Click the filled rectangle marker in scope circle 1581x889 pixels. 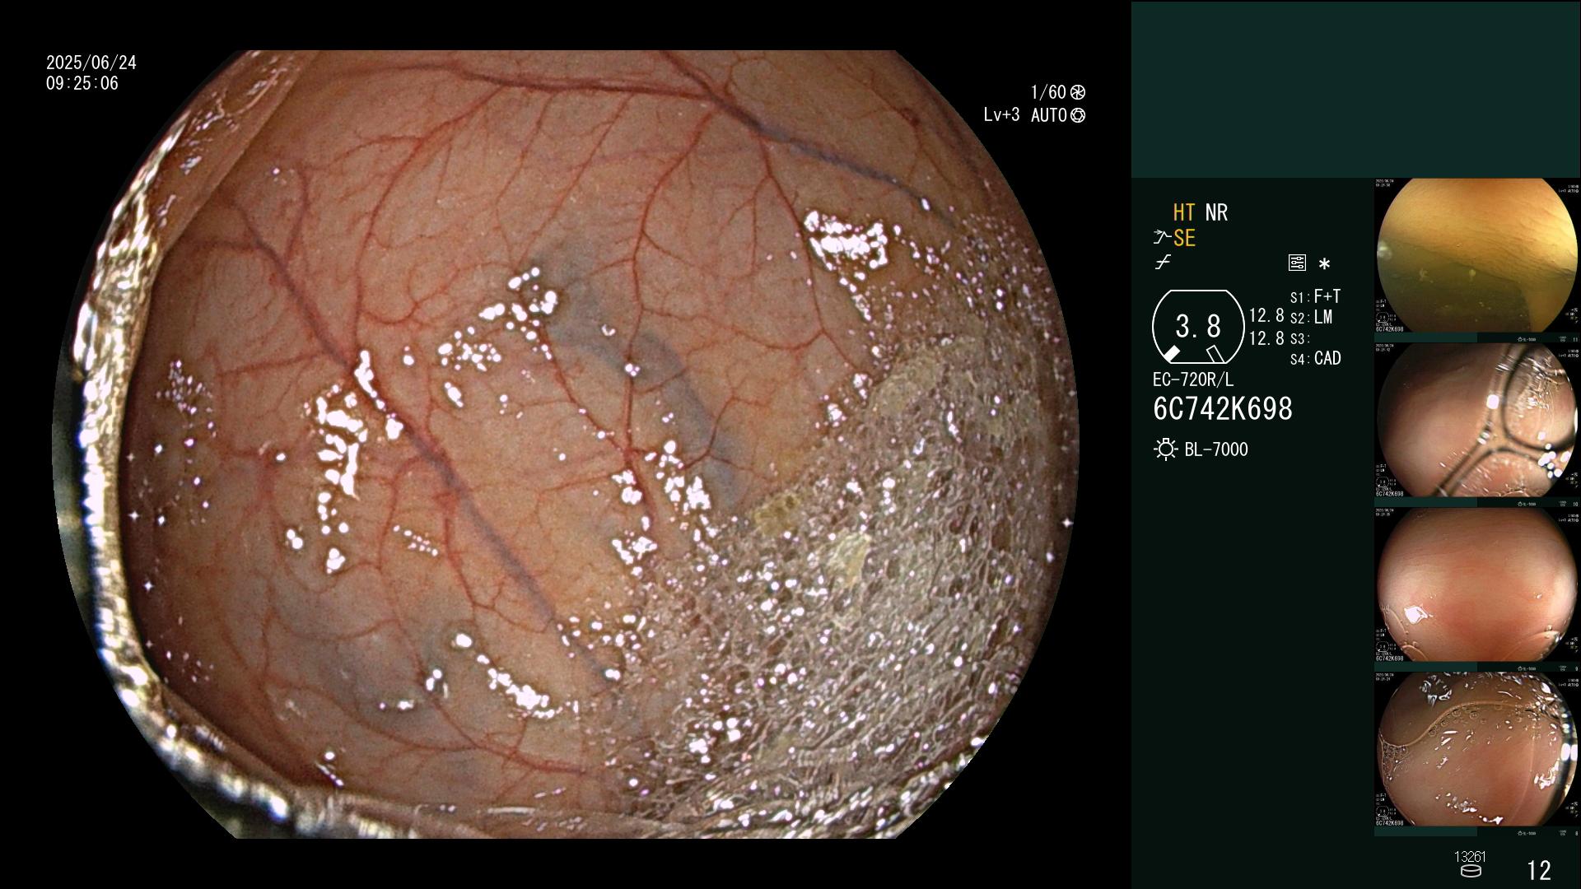point(1171,354)
